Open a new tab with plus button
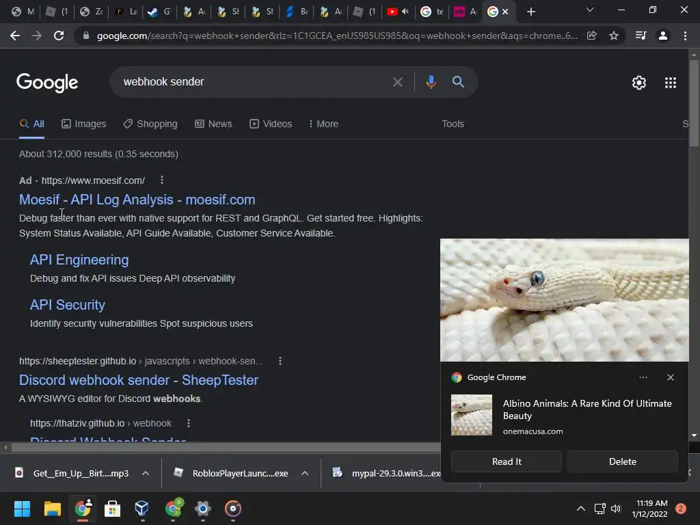This screenshot has width=700, height=525. 530,12
